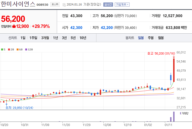This screenshot has width=192, height=129.
Task: Click the red 20-day moving average swatch
Action: click(x=9, y=49)
